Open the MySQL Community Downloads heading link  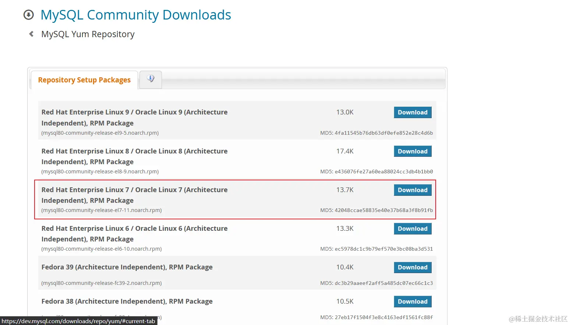(x=136, y=15)
